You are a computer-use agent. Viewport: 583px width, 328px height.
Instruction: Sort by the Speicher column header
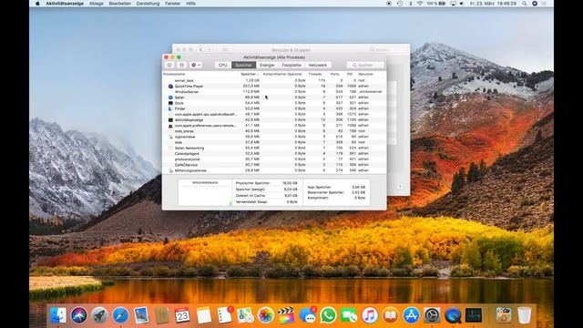(249, 75)
